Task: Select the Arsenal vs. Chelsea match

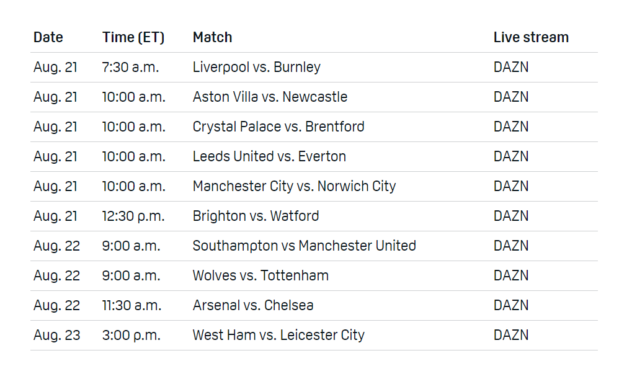Action: [253, 305]
